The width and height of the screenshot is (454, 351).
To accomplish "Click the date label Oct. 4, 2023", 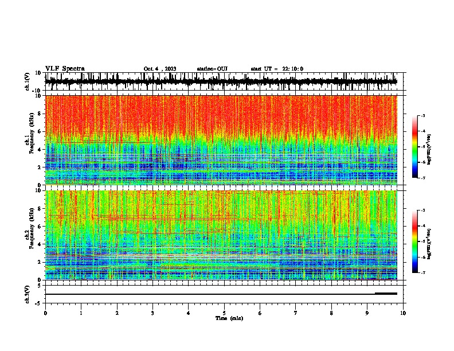I will 160,69.
